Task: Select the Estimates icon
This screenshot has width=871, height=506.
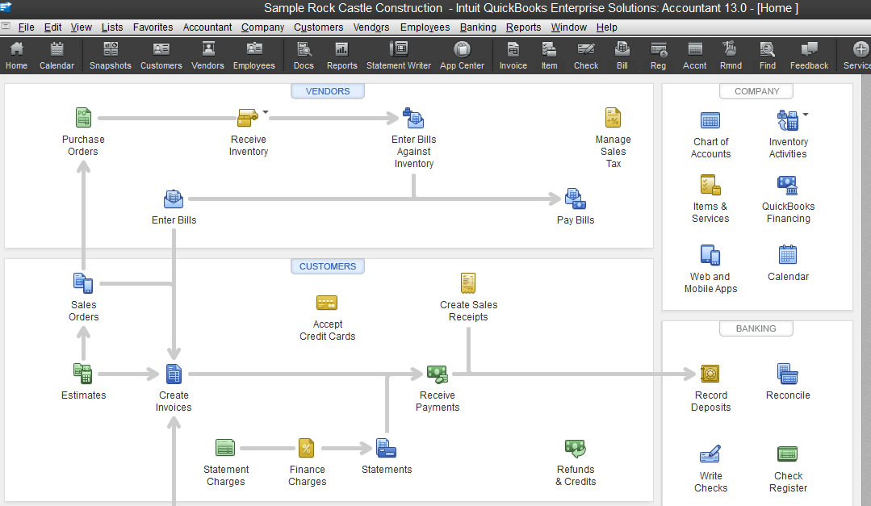Action: 83,374
